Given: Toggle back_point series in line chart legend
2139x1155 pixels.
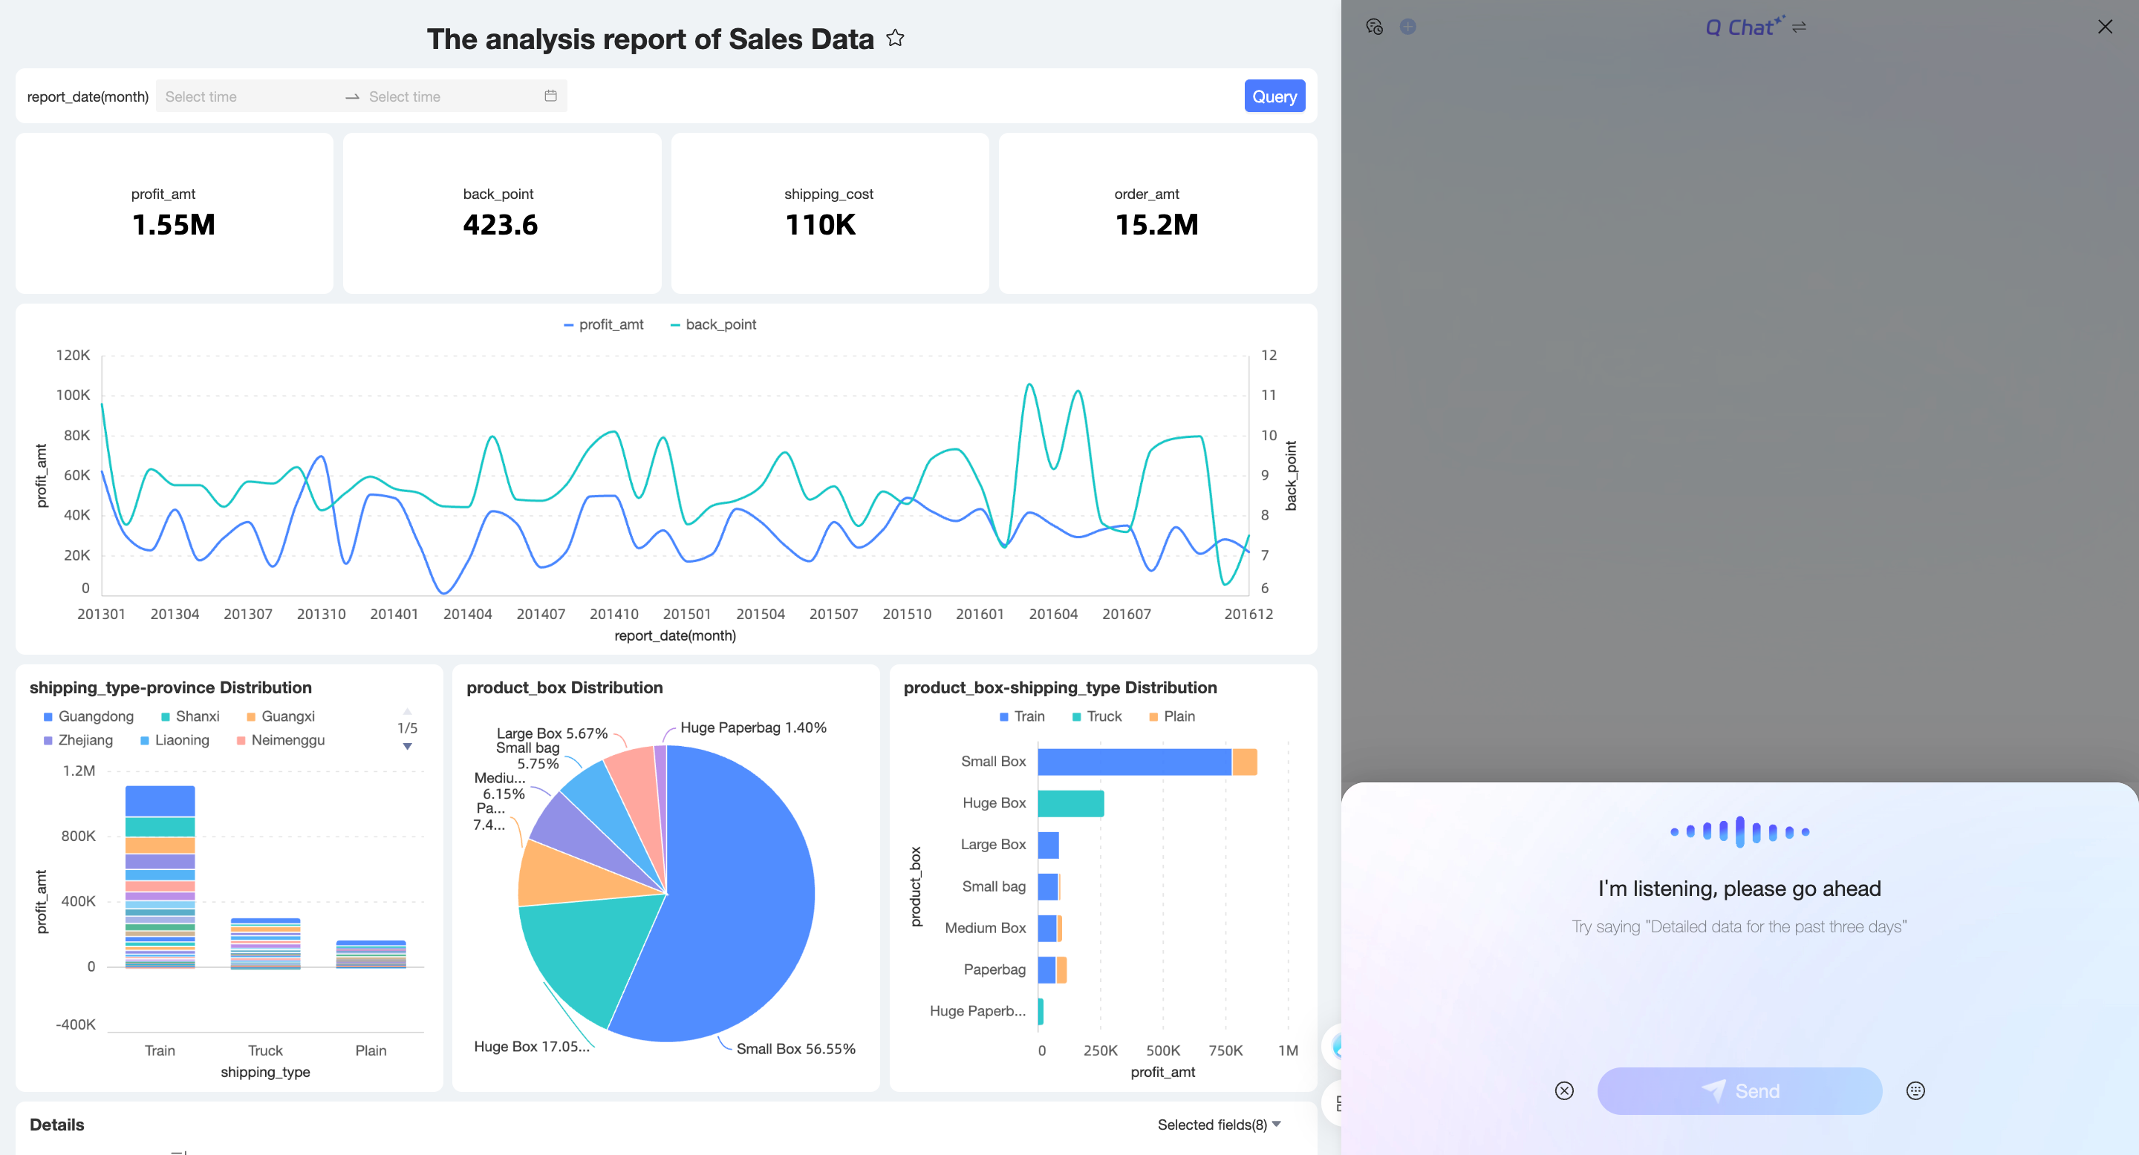Looking at the screenshot, I should (713, 324).
